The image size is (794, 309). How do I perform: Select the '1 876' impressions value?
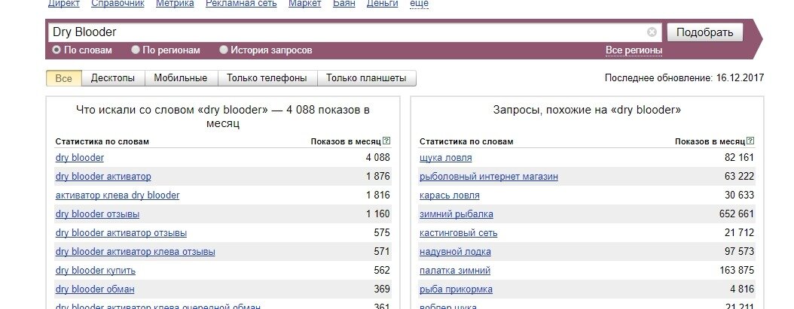(377, 177)
